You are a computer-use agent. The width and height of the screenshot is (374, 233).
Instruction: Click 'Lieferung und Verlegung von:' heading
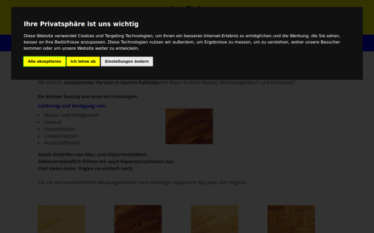72,106
